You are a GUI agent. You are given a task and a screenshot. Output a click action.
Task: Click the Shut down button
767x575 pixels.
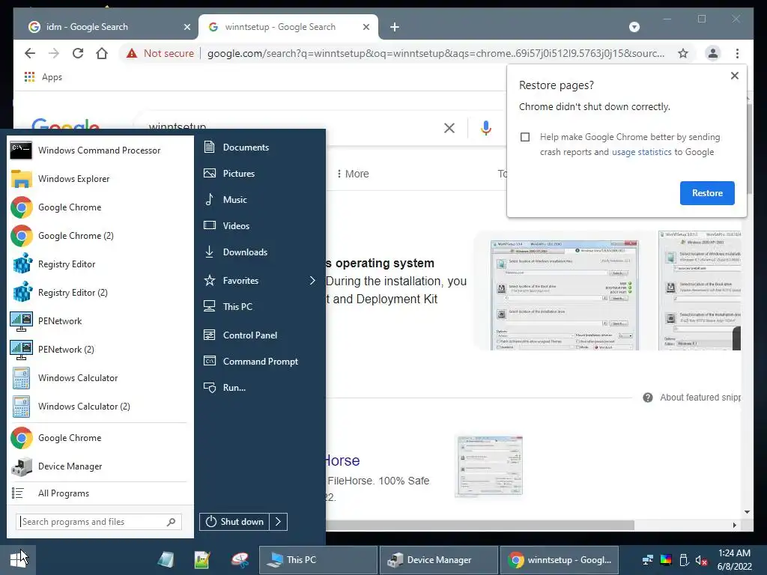pos(234,522)
